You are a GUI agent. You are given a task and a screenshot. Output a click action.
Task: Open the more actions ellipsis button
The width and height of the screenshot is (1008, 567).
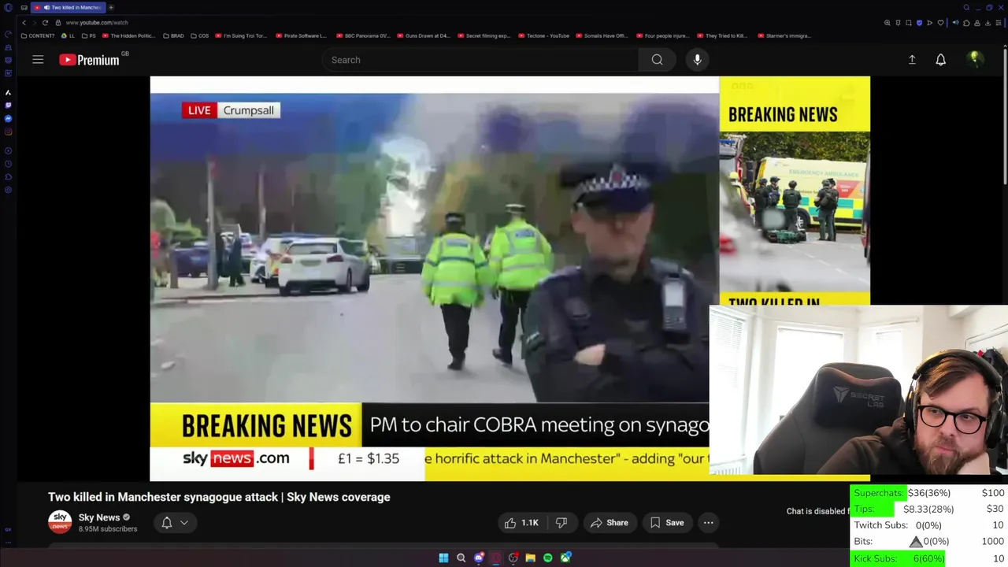[x=708, y=523]
